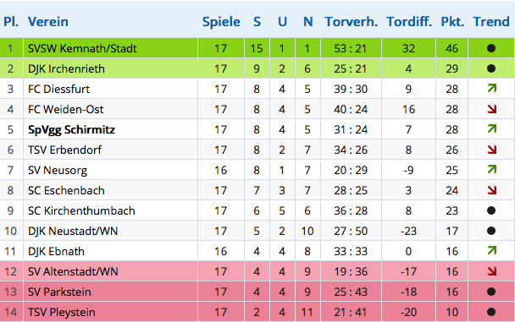Viewport: 515px width, 322px height.
Task: Open the bold SpVgg Schirmitz team entry
Action: pyautogui.click(x=71, y=129)
